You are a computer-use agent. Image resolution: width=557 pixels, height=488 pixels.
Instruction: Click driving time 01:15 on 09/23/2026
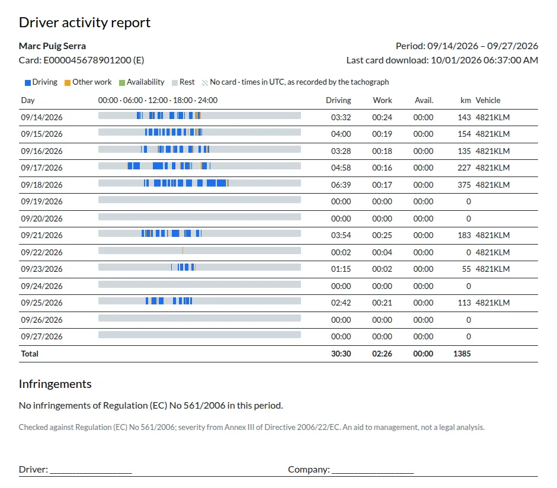pyautogui.click(x=341, y=269)
